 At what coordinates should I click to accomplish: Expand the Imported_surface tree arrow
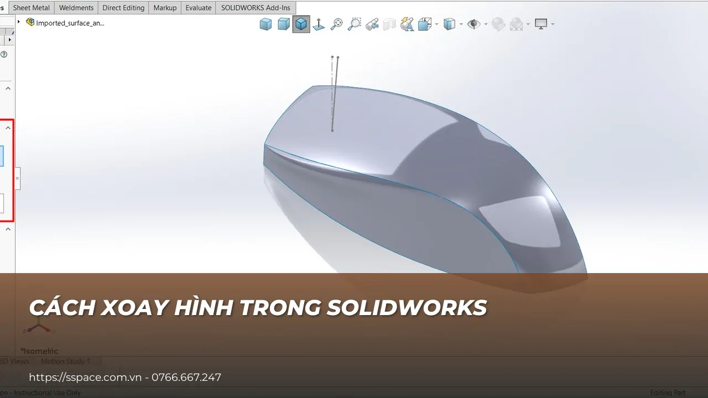(19, 22)
